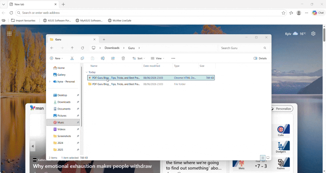Viewport: 326px width, 173px height.
Task: Open McAfee LiveSafe bookmark
Action: point(120,21)
